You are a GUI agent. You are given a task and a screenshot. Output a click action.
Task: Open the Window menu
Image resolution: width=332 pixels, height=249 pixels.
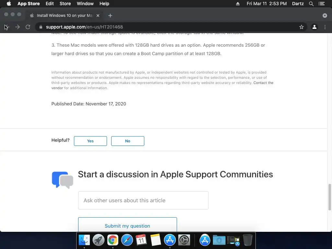pyautogui.click(x=85, y=4)
